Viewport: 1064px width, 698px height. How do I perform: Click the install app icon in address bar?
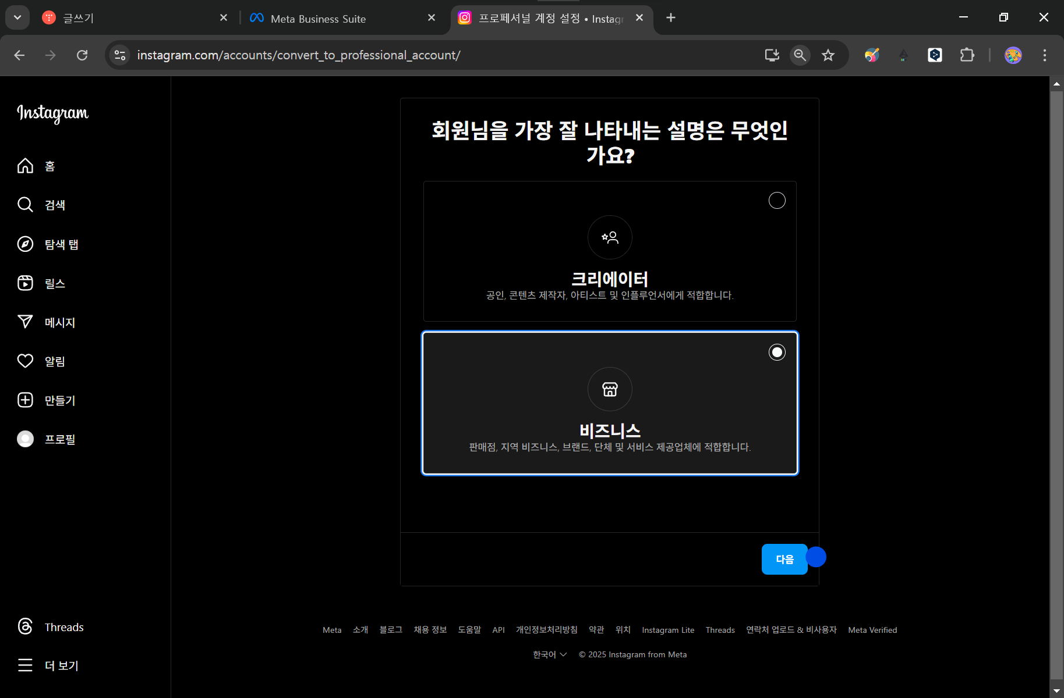772,55
